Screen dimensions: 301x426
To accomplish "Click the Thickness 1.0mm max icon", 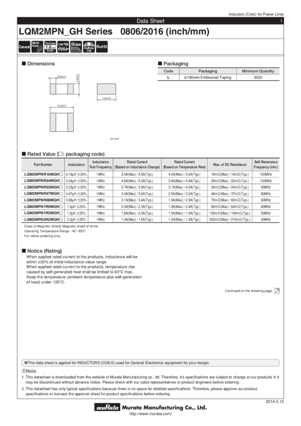I will click(x=50, y=47).
